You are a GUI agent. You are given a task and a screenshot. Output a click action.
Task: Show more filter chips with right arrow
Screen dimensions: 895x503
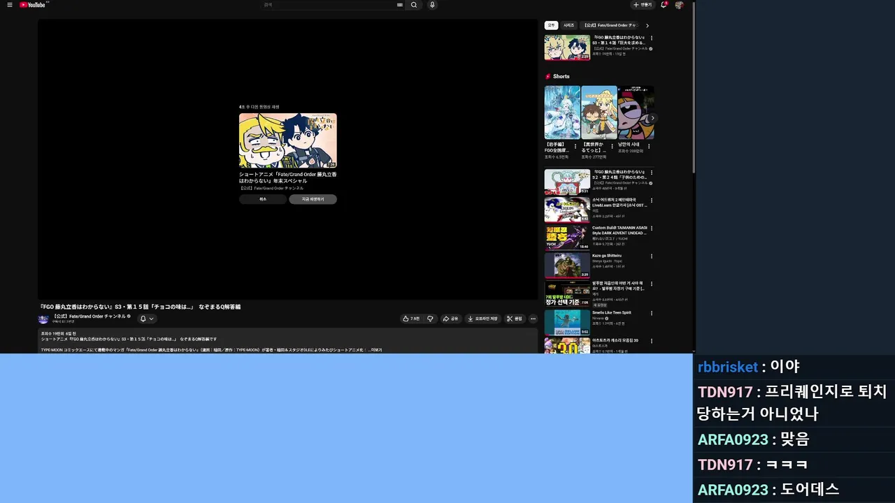tap(647, 26)
